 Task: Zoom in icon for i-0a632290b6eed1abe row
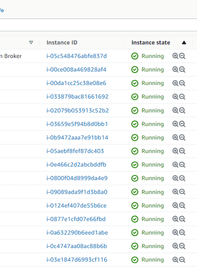pyautogui.click(x=175, y=232)
